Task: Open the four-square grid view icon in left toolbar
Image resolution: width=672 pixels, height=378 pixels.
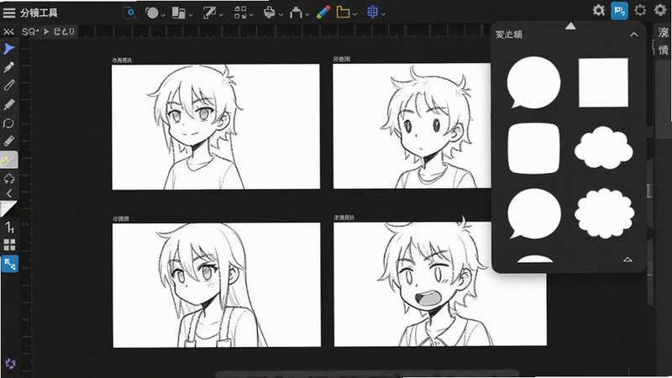Action: pyautogui.click(x=9, y=244)
